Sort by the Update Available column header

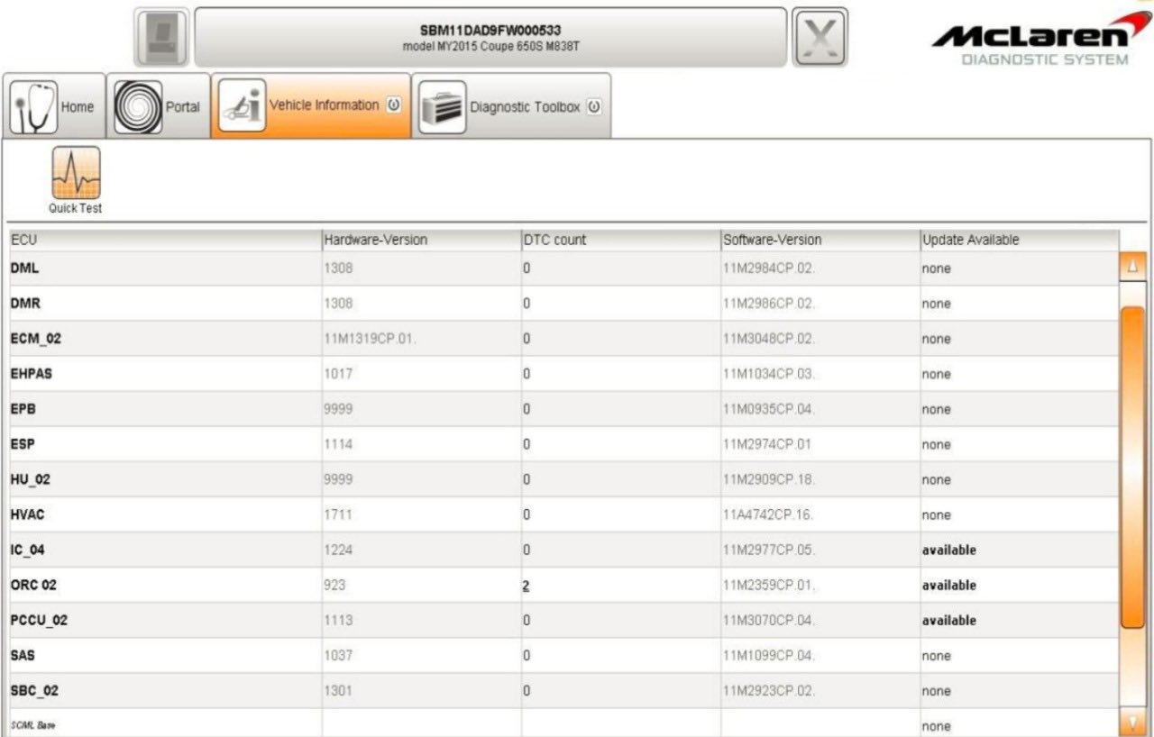point(1019,241)
